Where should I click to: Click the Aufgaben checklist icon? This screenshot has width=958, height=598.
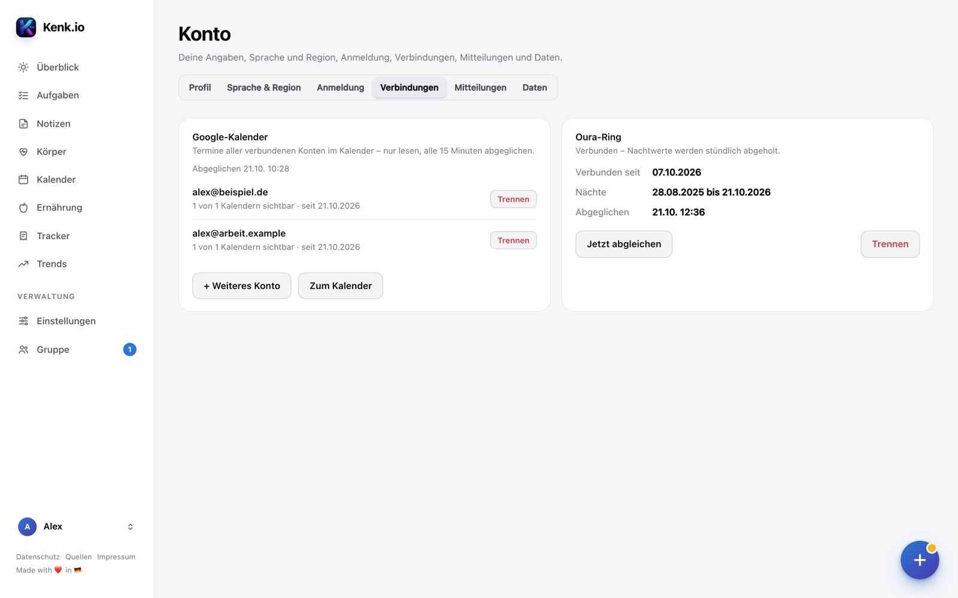click(23, 96)
